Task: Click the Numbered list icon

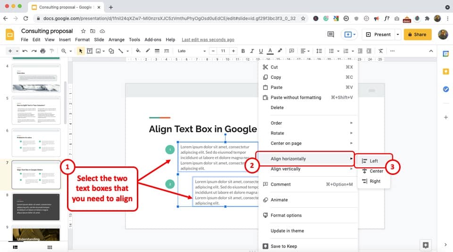Action: tap(346, 51)
